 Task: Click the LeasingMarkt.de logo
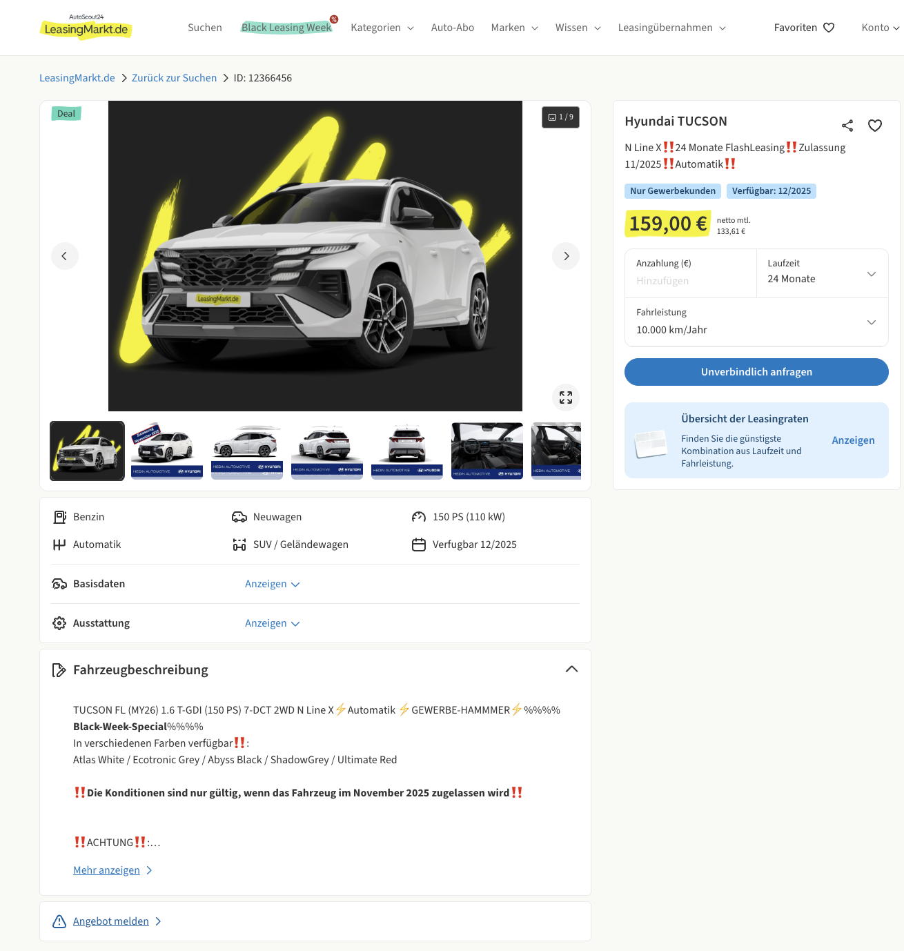click(x=86, y=27)
